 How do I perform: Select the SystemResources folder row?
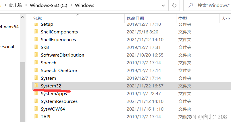point(132,101)
